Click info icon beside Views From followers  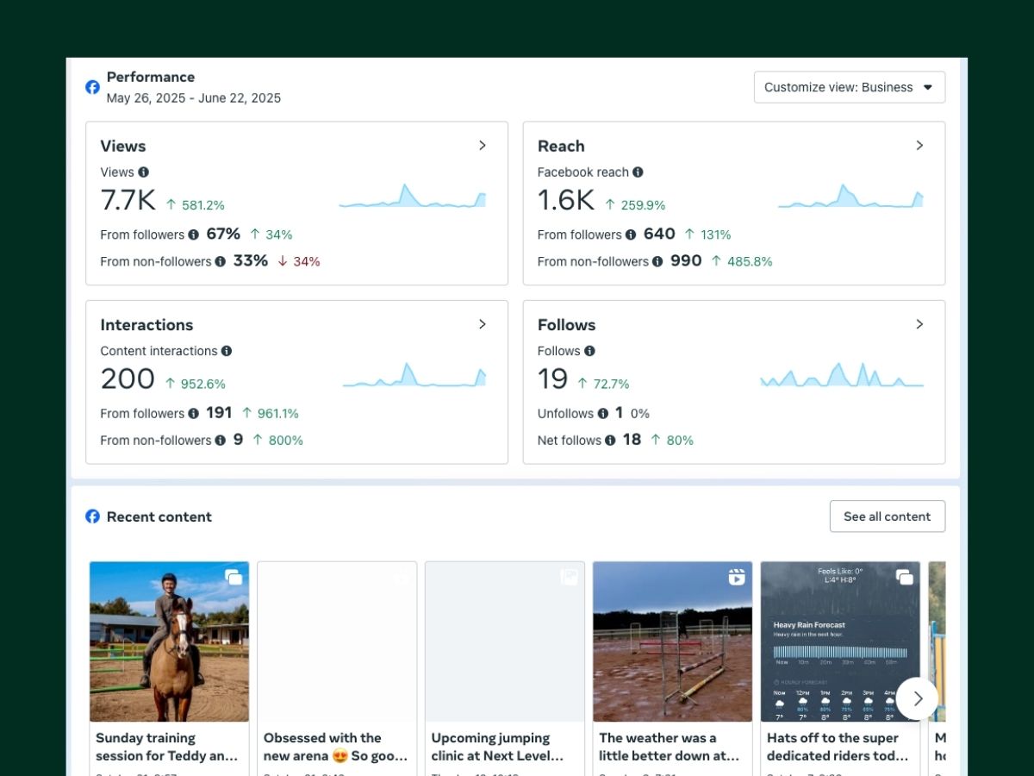[x=194, y=235]
